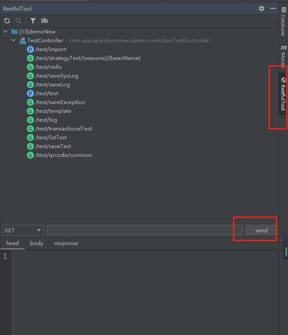Switch to the response tab
Screen dimensions: 288x335
click(x=66, y=243)
